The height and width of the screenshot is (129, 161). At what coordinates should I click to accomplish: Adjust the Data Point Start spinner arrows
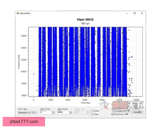(53, 112)
